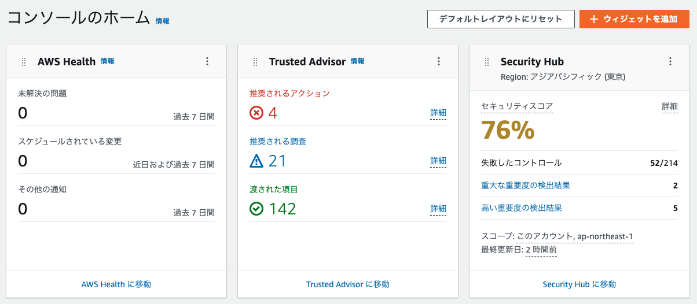Screen dimensions: 697x304
Task: Click the critical findings count 2
Action: [x=676, y=186]
